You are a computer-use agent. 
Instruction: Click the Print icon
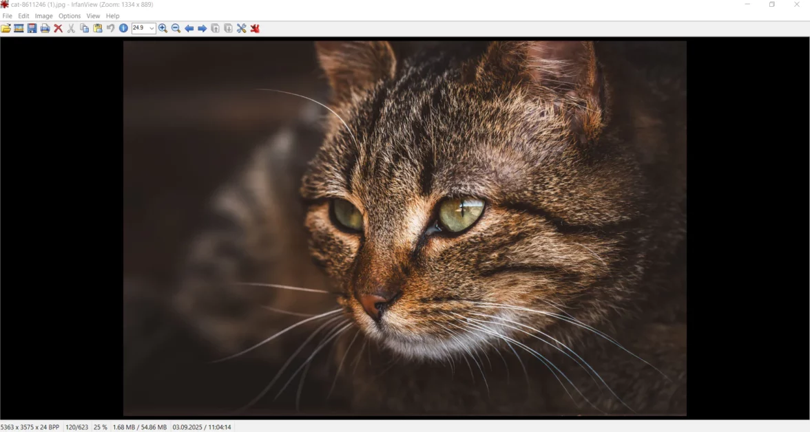[45, 28]
